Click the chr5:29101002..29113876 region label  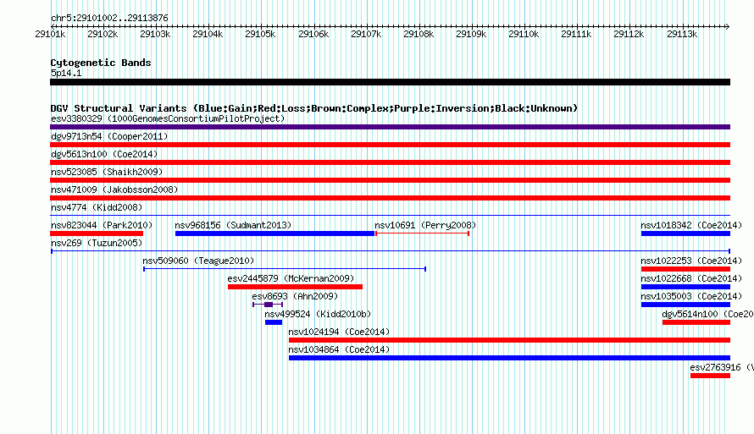109,19
